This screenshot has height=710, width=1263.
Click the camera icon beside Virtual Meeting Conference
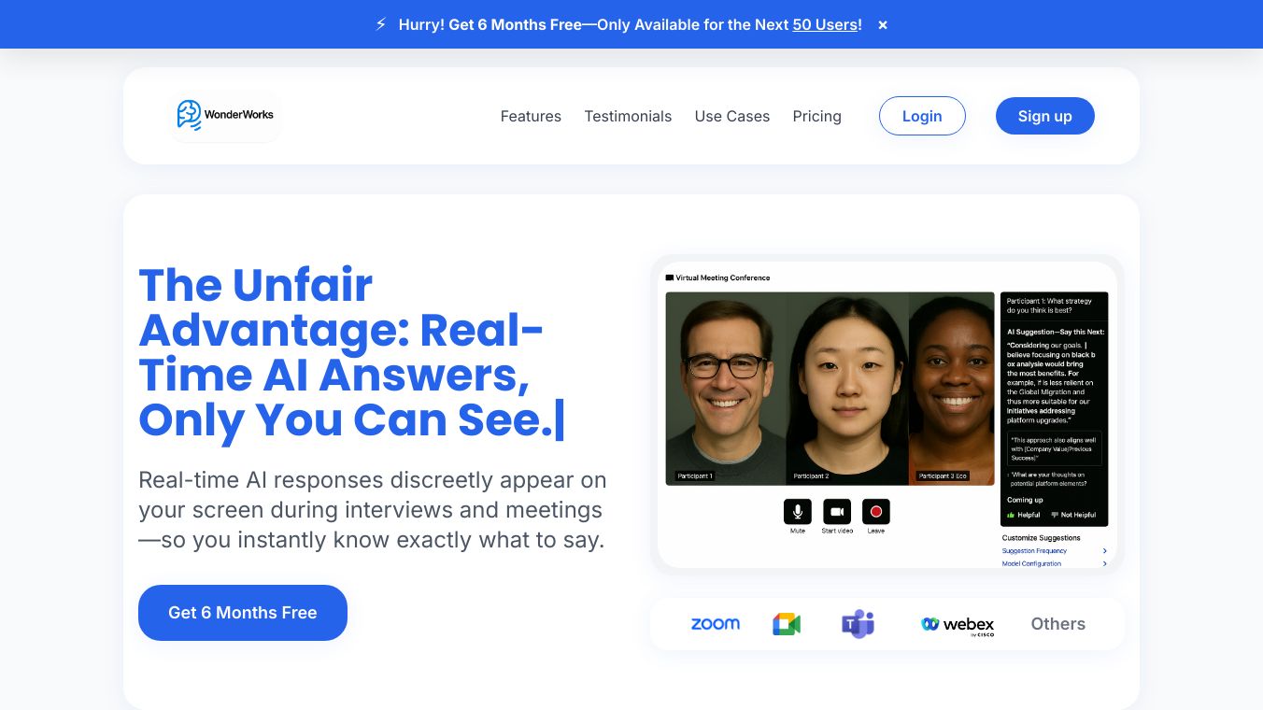pyautogui.click(x=670, y=277)
